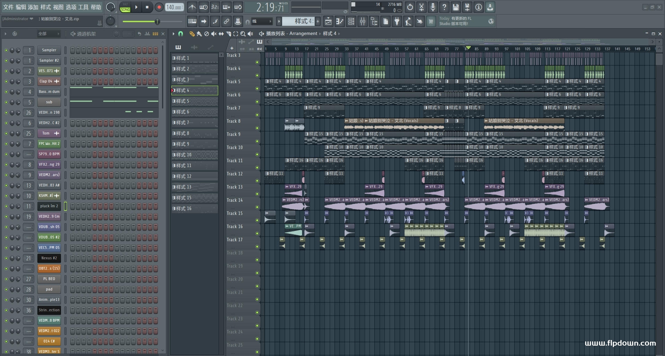Screen dimensions: 665x356
Task: Toggle PAT/SONG mode switch
Action: 125,7
